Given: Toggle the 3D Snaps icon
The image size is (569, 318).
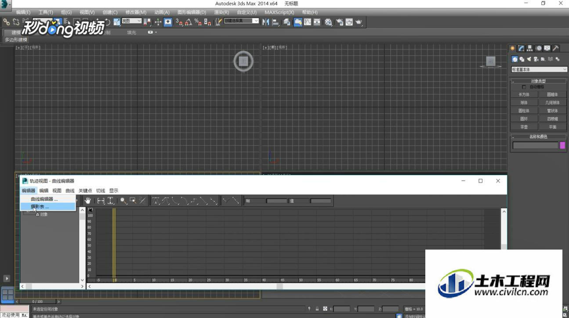Looking at the screenshot, I should pos(179,22).
